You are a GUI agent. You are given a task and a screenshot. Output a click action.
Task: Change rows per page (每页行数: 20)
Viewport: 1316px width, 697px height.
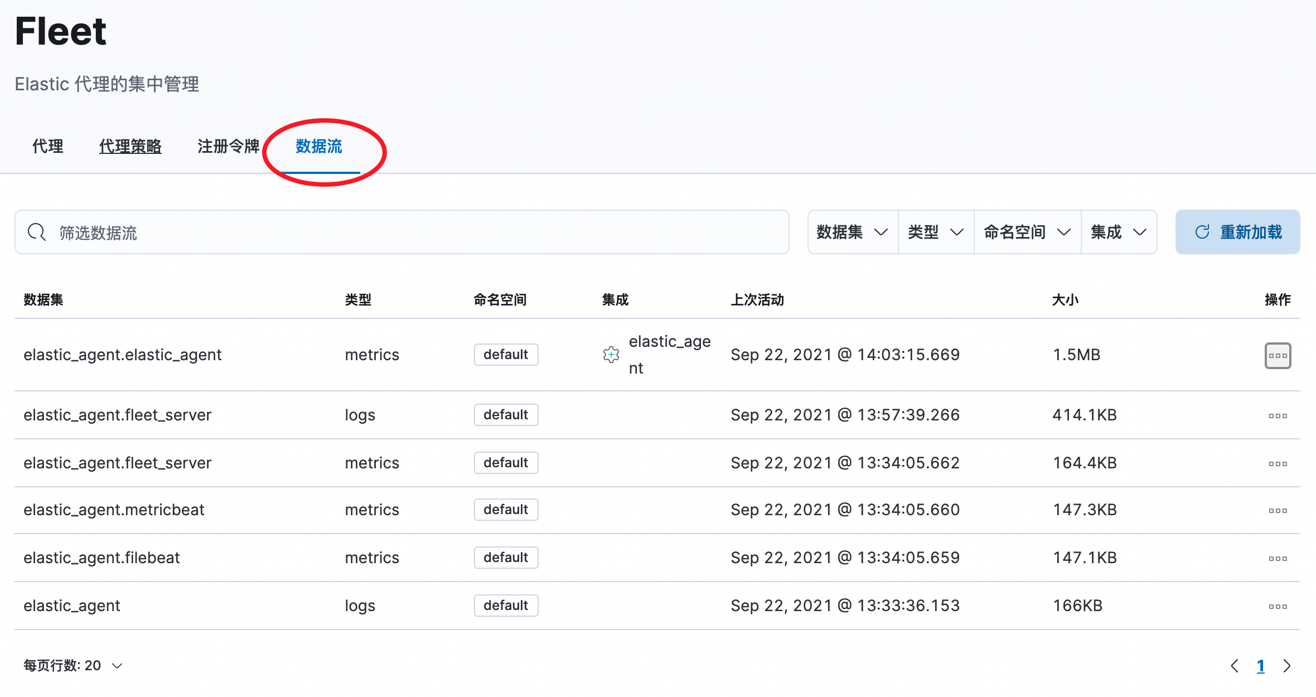tap(73, 666)
